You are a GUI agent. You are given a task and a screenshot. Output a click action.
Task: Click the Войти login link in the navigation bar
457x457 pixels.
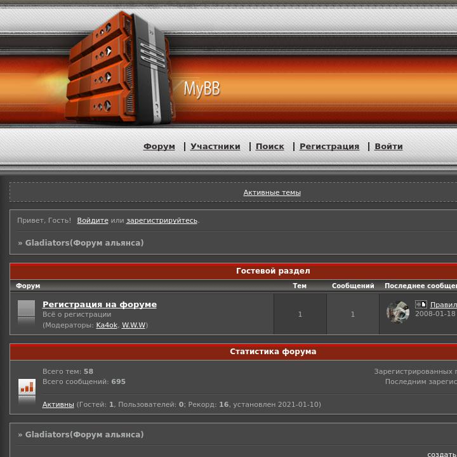click(388, 147)
